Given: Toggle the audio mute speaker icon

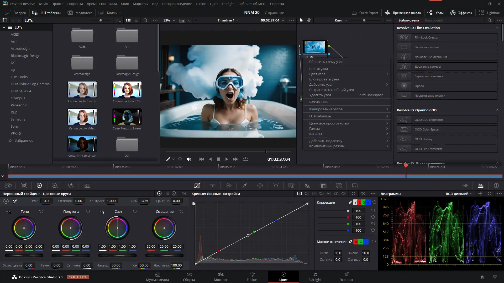Looking at the screenshot, I should [189, 159].
